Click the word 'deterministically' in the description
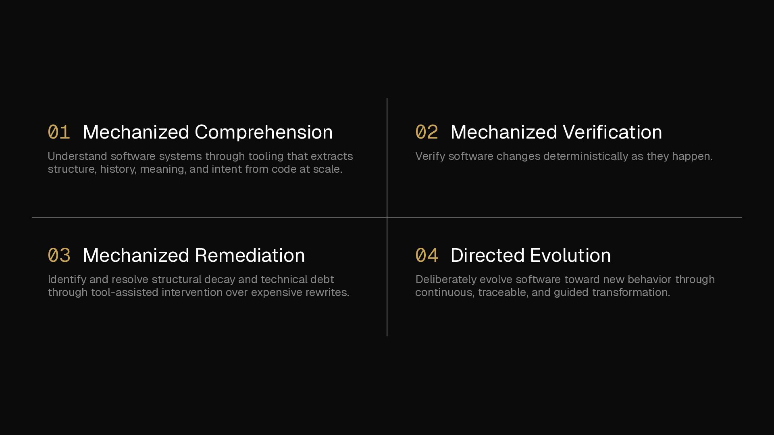 pos(585,156)
